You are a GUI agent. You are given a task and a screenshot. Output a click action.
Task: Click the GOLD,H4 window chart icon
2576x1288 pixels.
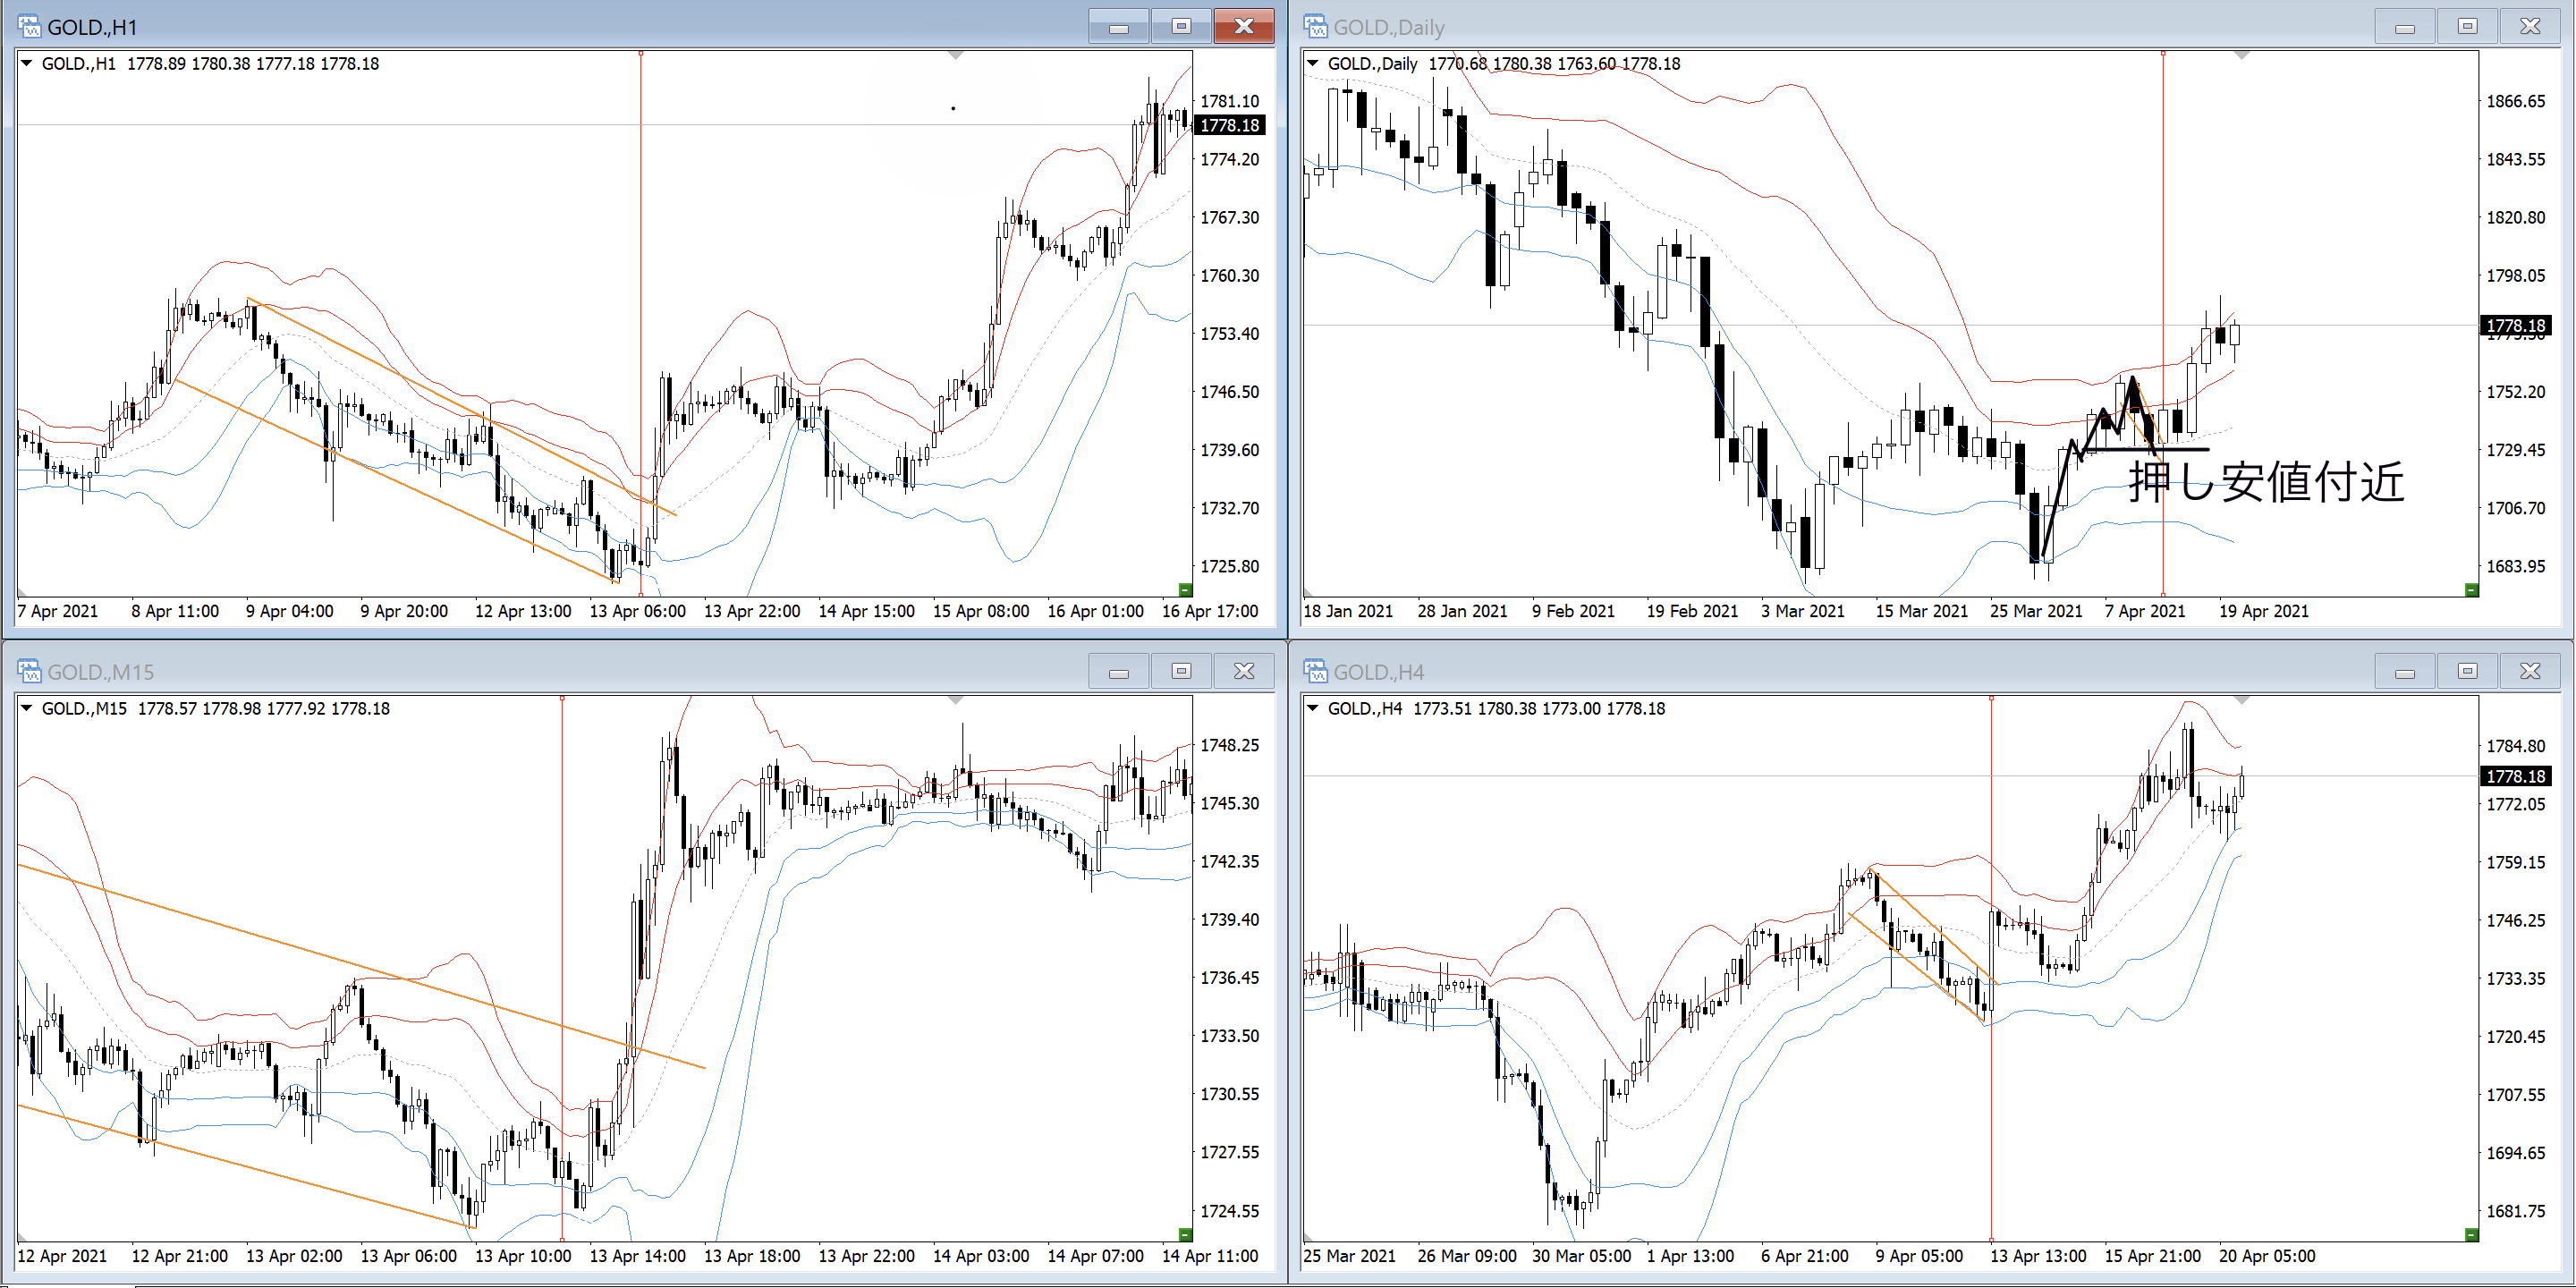coord(1315,671)
